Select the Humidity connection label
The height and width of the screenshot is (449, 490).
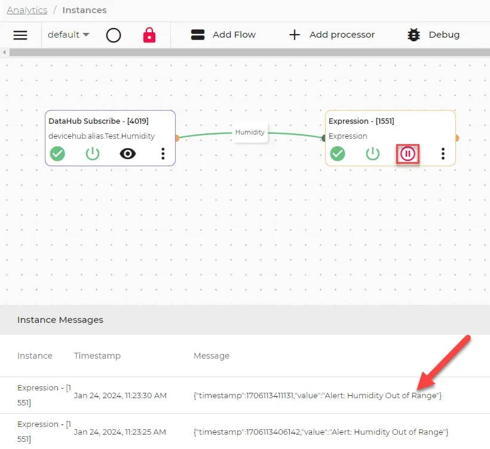coord(250,132)
